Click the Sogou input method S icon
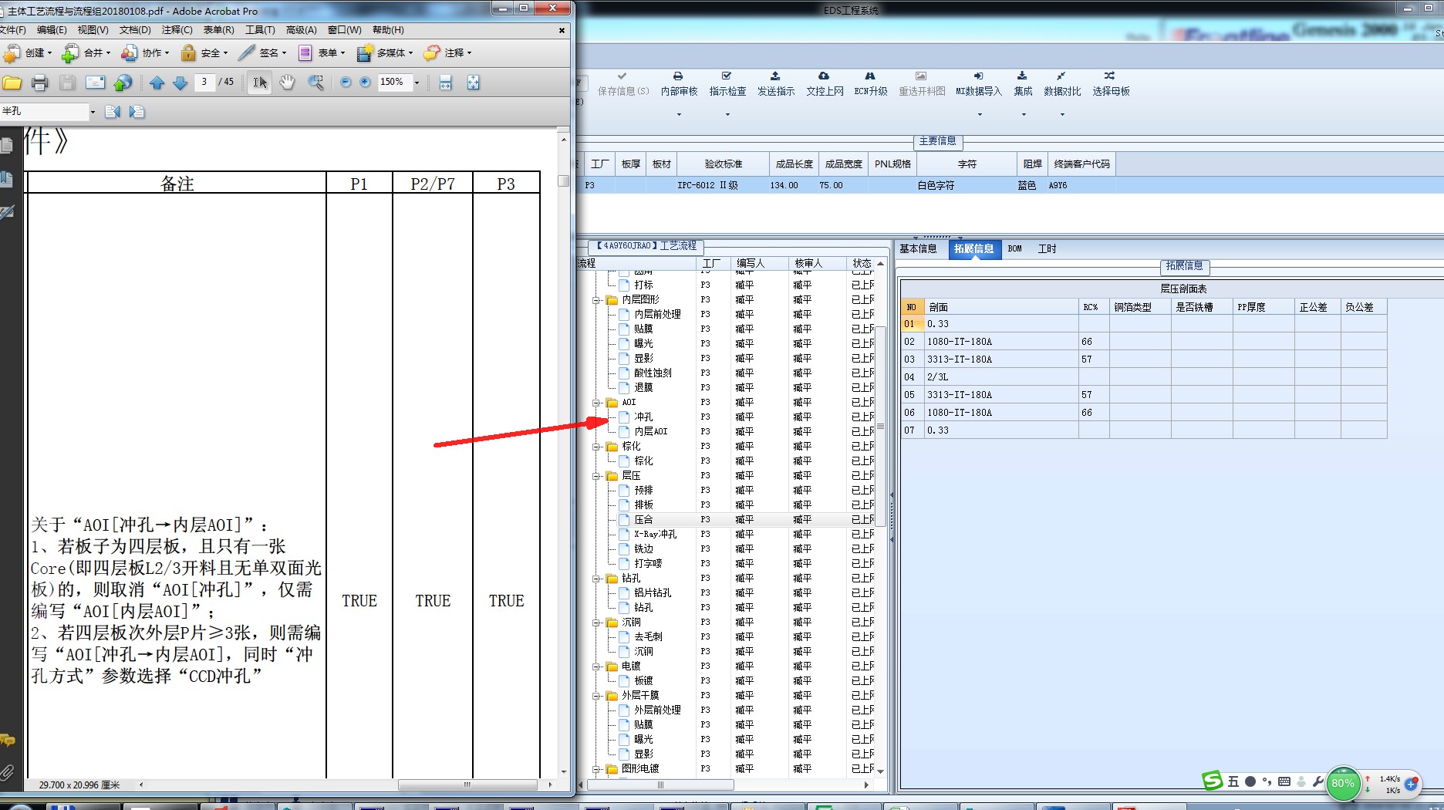 1213,781
